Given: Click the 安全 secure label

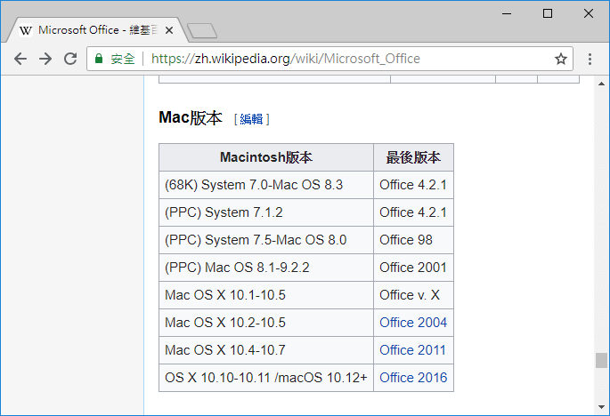Looking at the screenshot, I should point(123,59).
